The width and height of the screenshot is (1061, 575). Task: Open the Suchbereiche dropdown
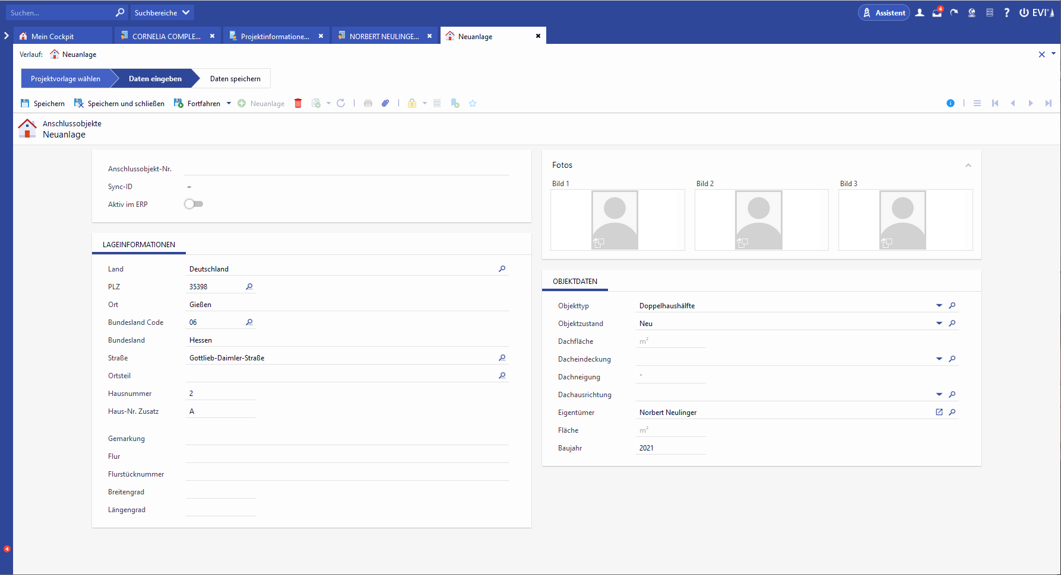pyautogui.click(x=161, y=12)
